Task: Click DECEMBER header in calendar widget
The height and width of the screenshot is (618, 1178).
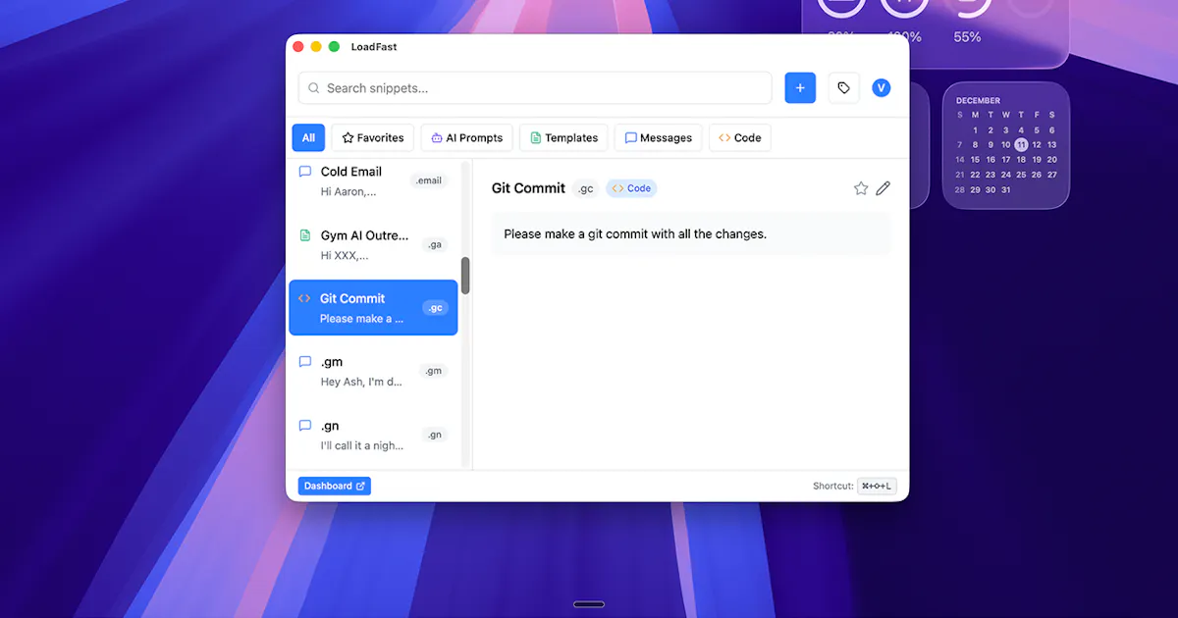Action: coord(979,101)
